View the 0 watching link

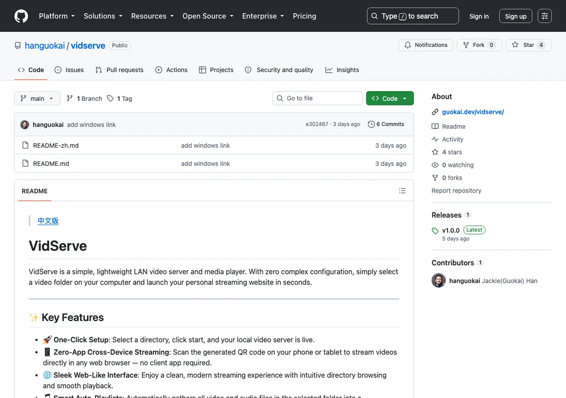[458, 165]
